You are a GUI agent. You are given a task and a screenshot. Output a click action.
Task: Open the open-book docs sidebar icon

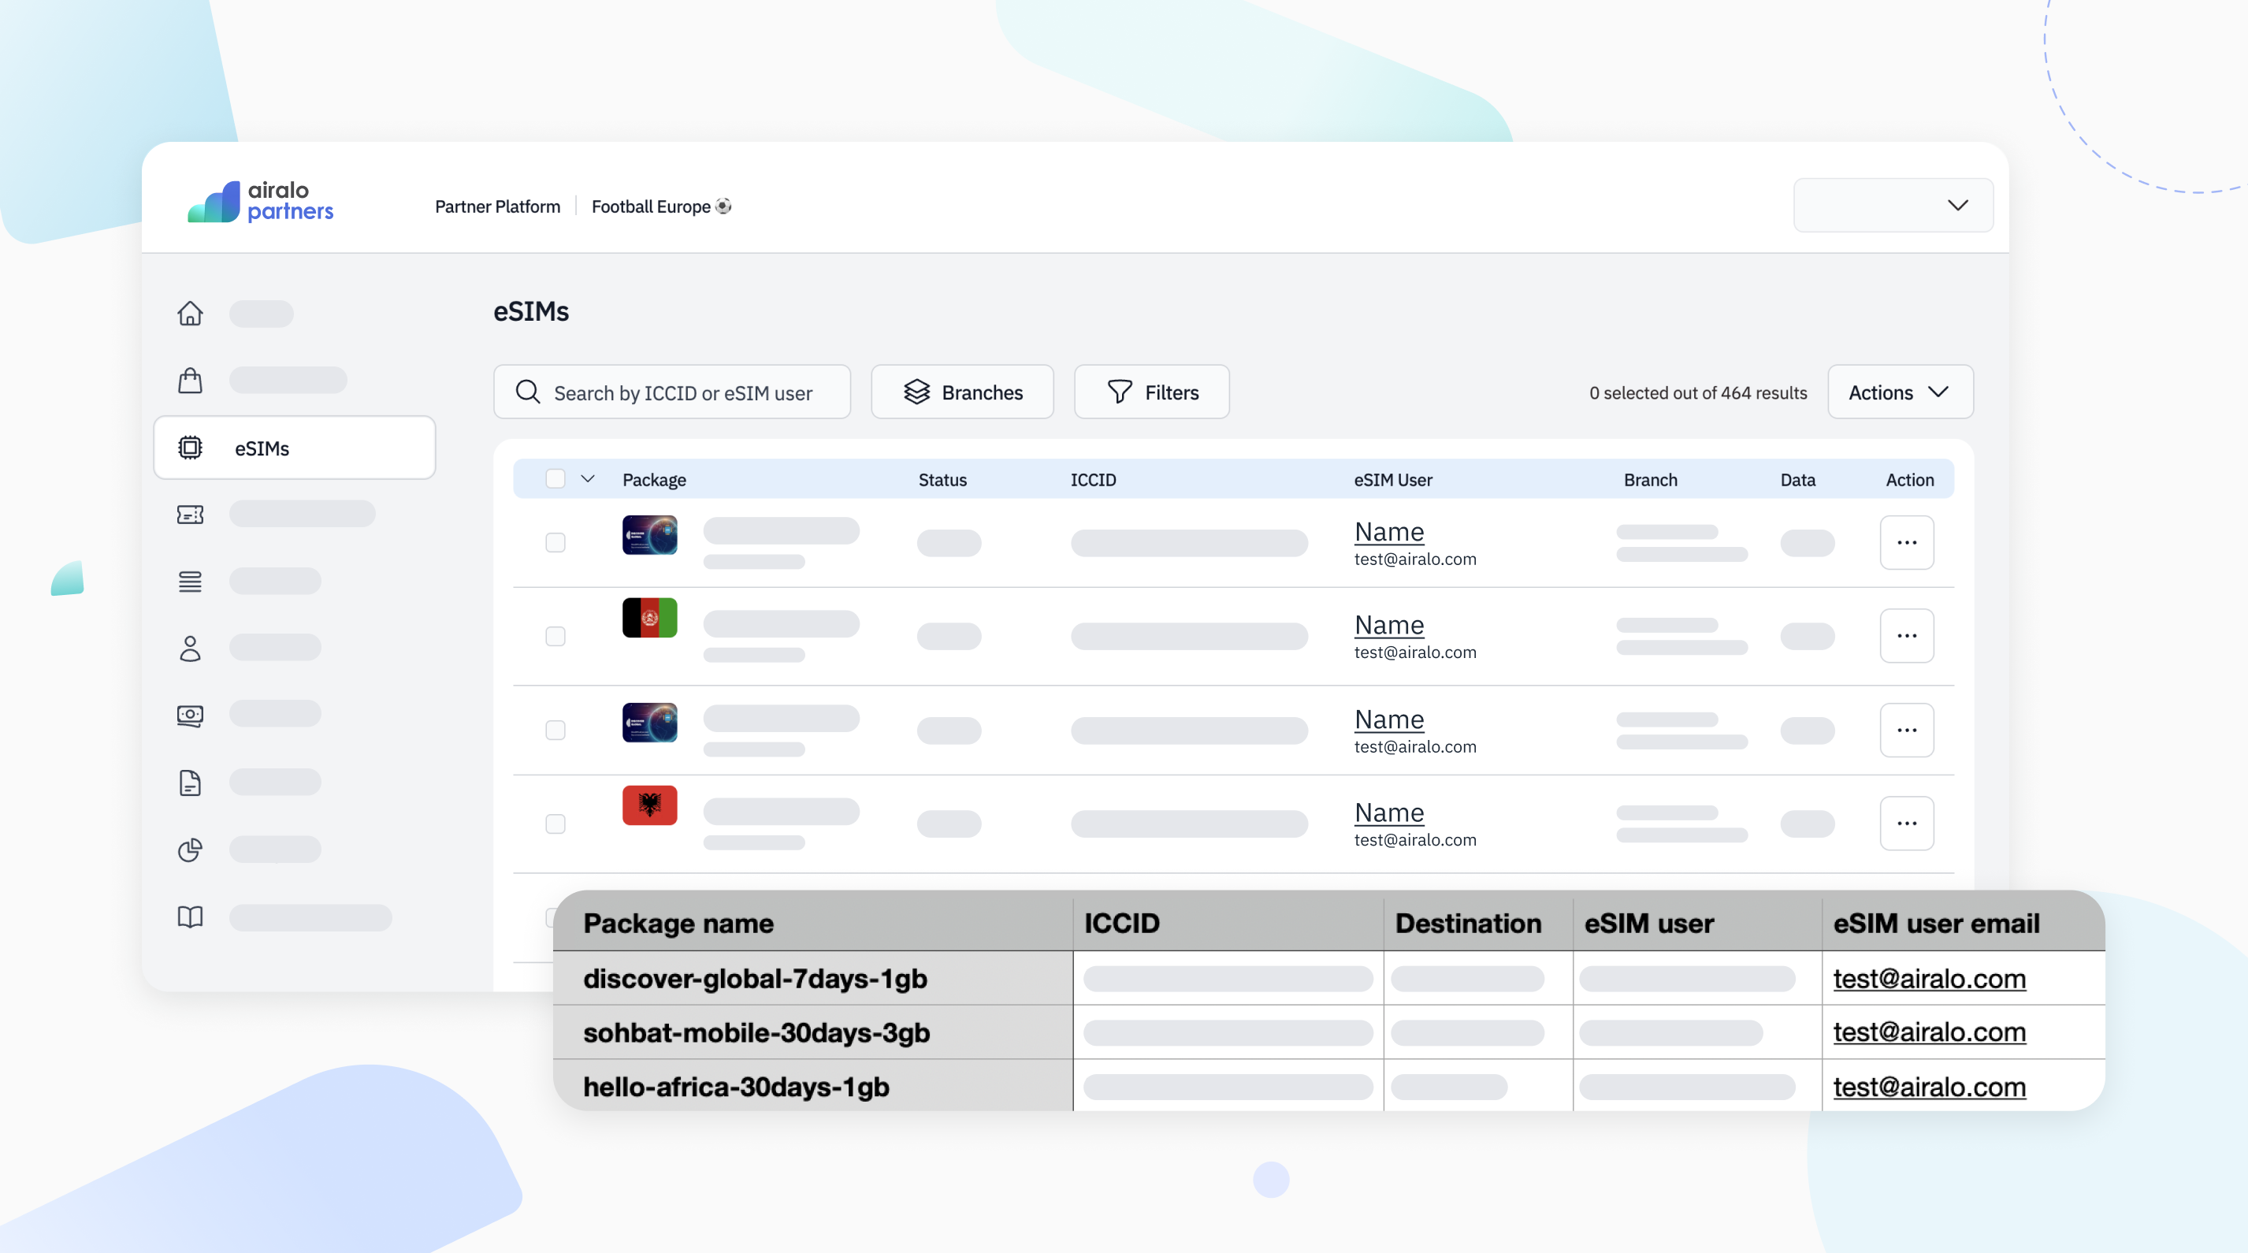click(190, 917)
